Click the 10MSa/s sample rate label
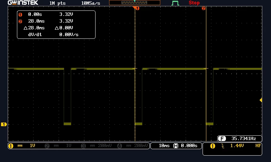 click(x=90, y=3)
